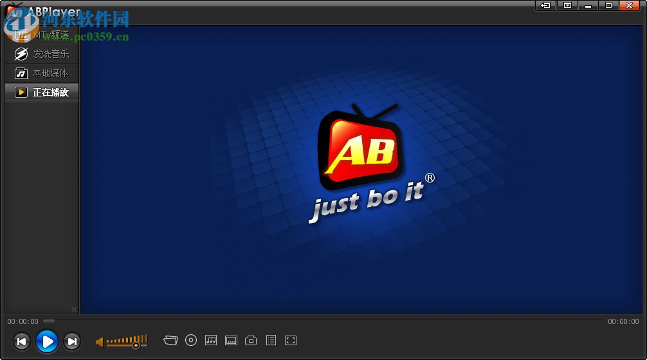The width and height of the screenshot is (647, 360).
Task: Toggle subtitles with the caption icon
Action: (x=231, y=341)
